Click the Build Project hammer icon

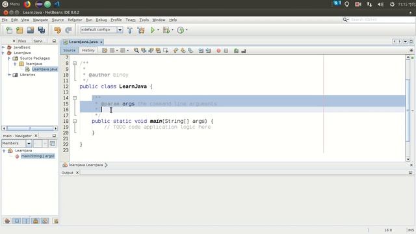click(x=130, y=30)
